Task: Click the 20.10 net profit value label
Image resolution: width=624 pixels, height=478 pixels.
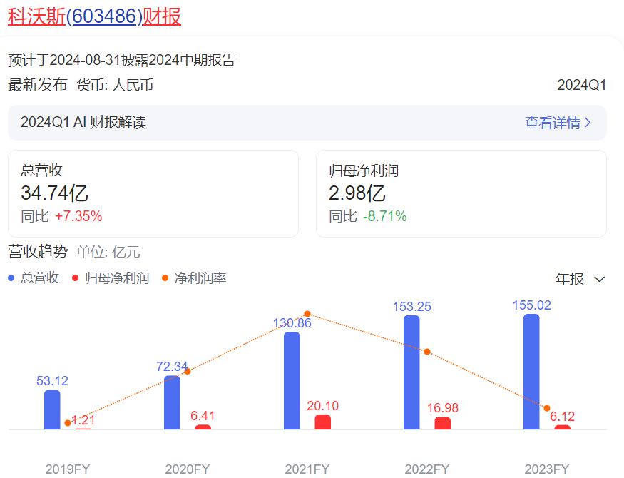Action: [323, 405]
